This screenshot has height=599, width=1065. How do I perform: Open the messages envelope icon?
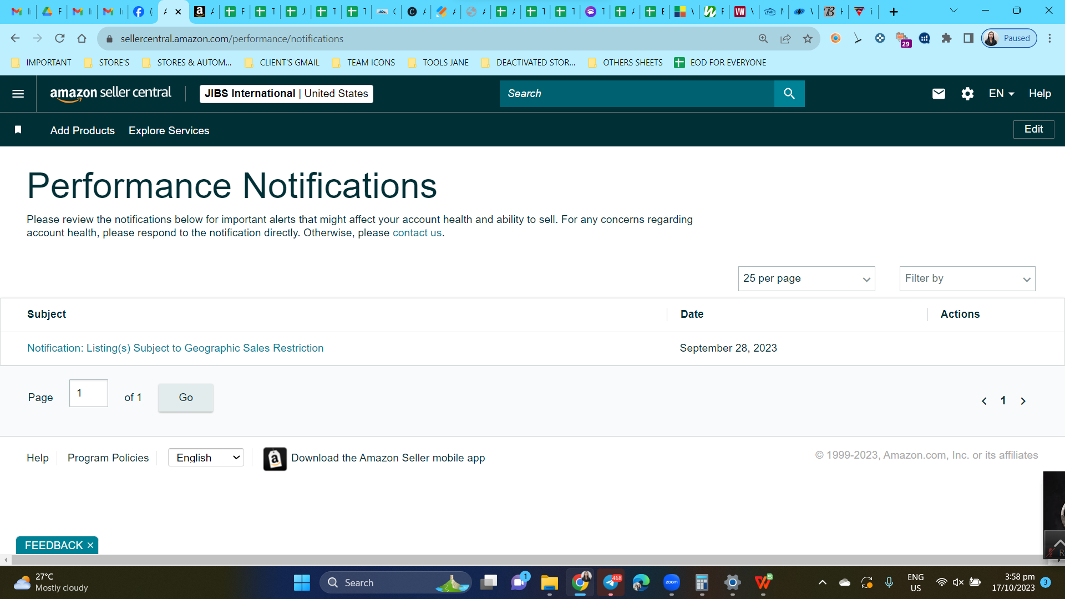(939, 94)
